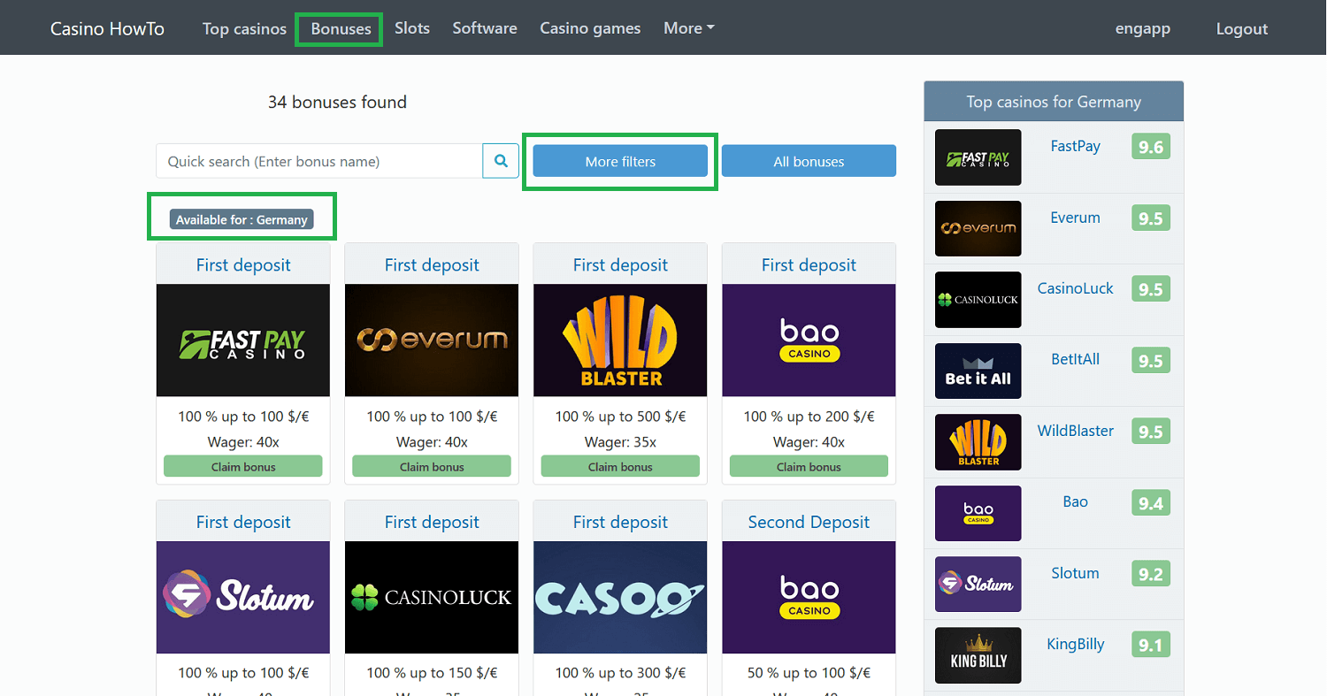Viewport: 1327px width, 696px height.
Task: Open Wild Blaster bonus card image
Action: click(620, 340)
